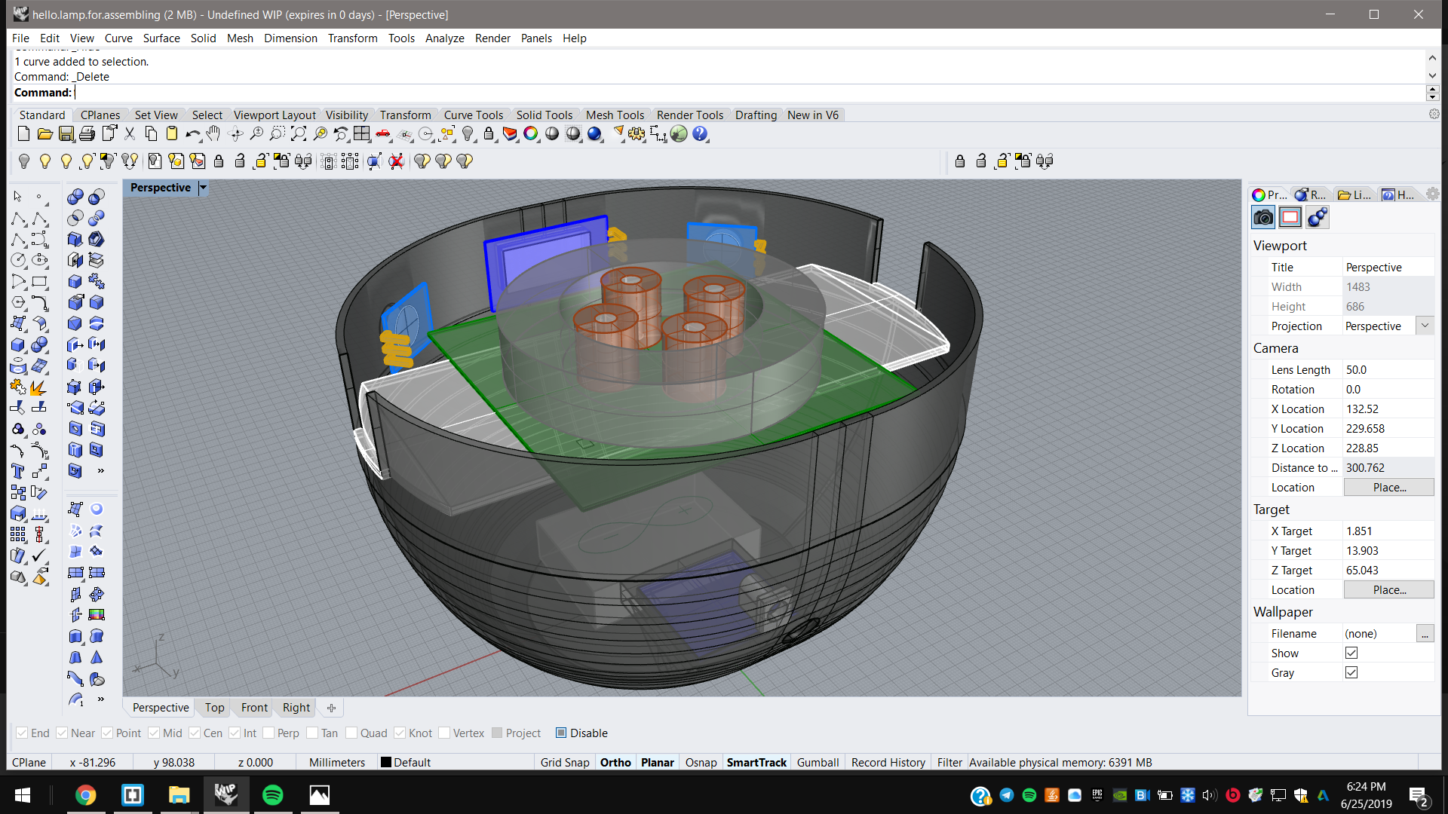
Task: Expand the Projection dropdown
Action: (x=1425, y=326)
